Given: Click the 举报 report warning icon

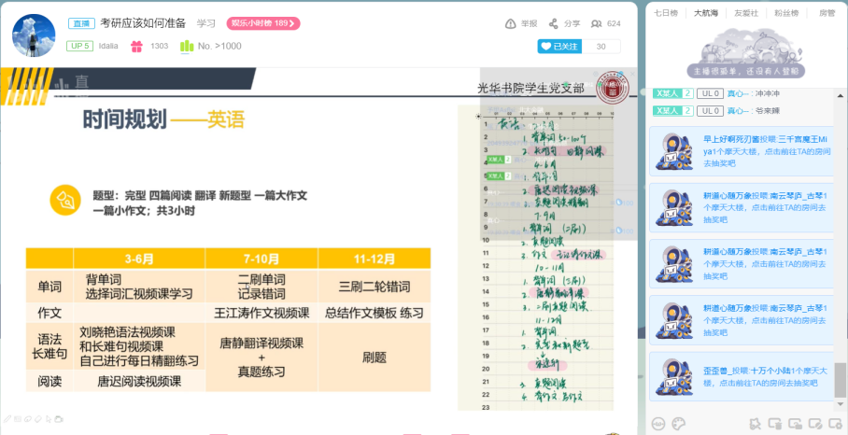Looking at the screenshot, I should (510, 23).
